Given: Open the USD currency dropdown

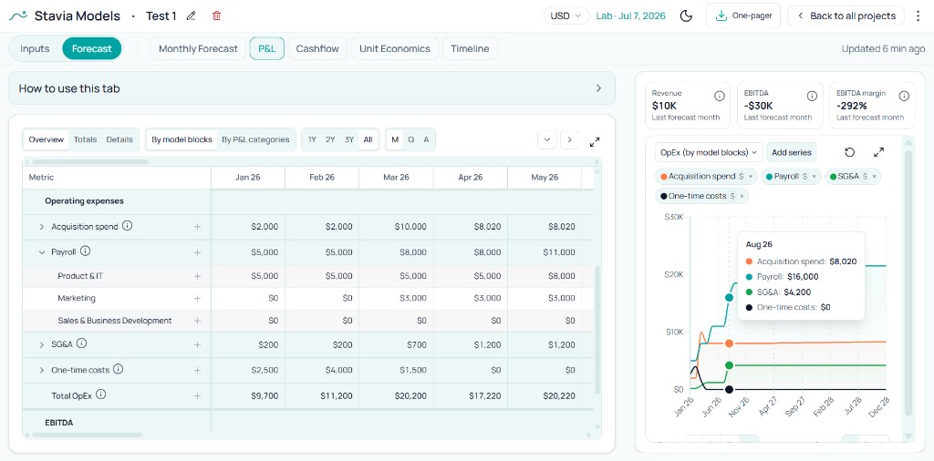Looking at the screenshot, I should (x=566, y=16).
